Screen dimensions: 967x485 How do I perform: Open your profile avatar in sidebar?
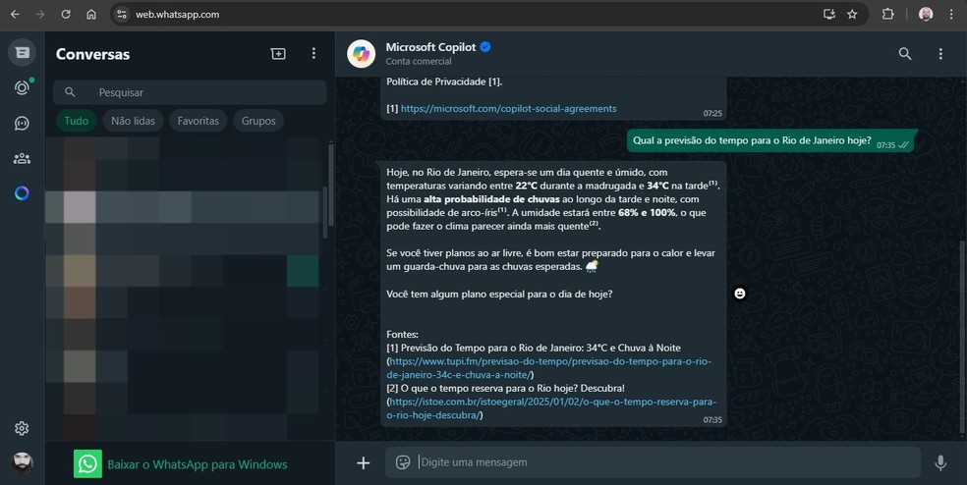23,462
